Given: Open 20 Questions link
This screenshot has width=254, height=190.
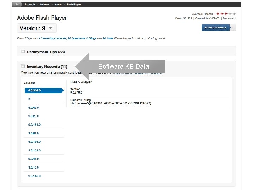Looking at the screenshot, I should [76, 38].
